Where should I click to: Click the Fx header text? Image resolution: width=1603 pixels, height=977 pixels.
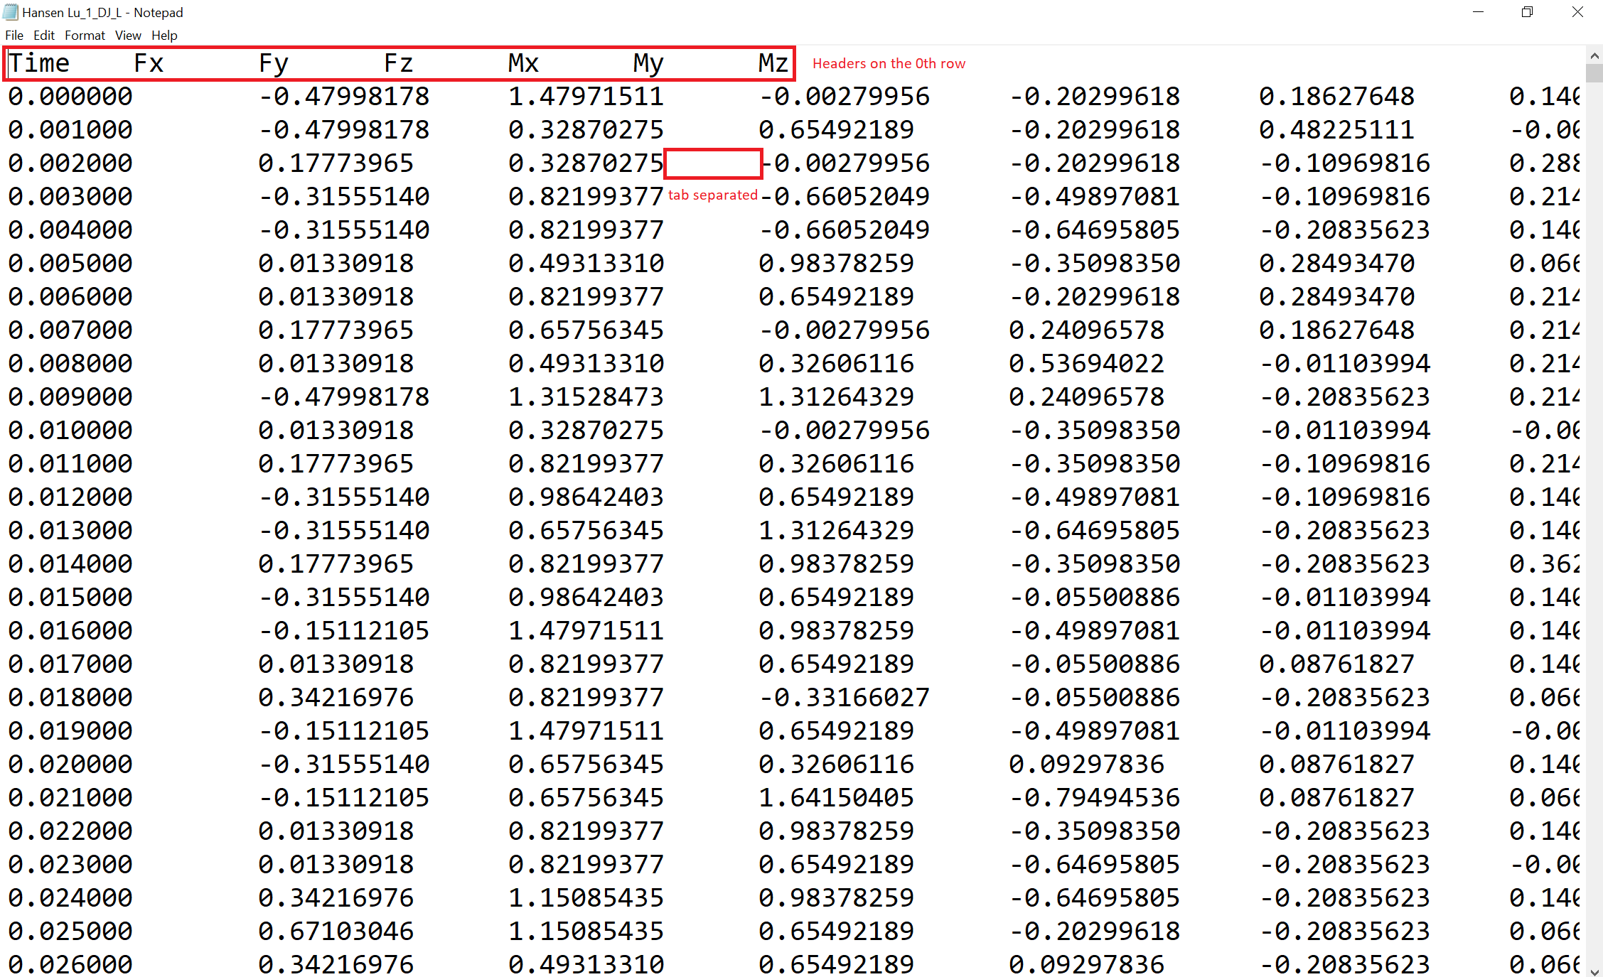pyautogui.click(x=149, y=63)
